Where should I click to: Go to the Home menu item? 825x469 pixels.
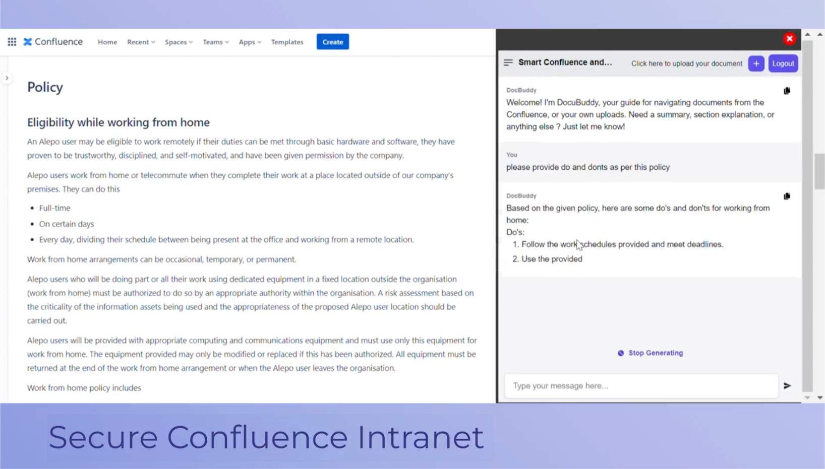(x=107, y=42)
